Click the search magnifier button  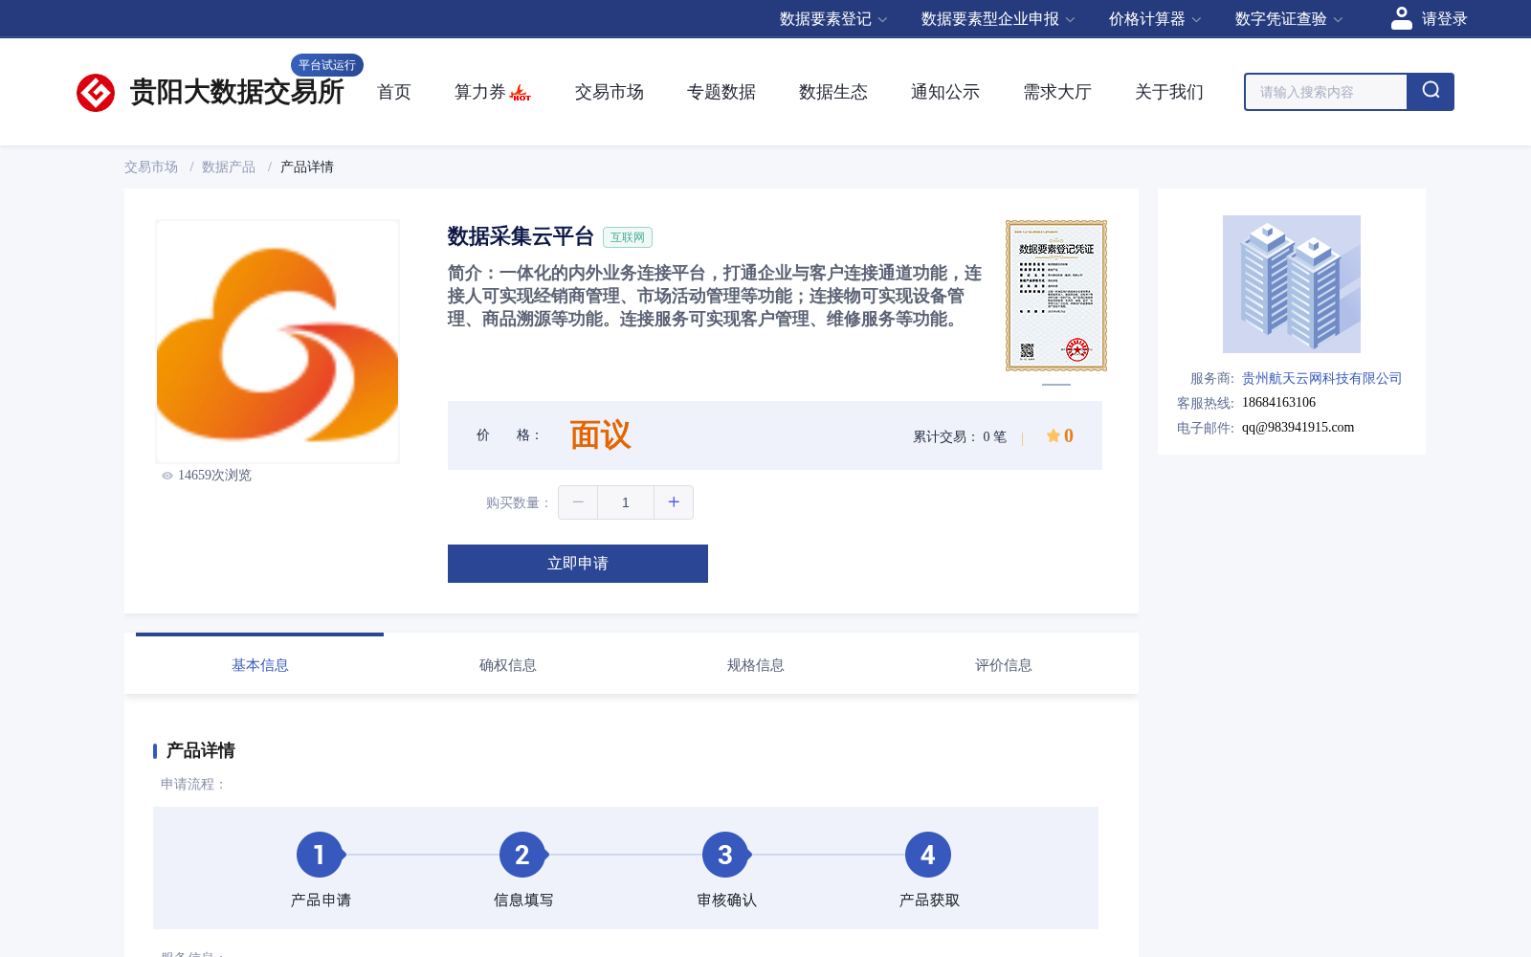1431,92
